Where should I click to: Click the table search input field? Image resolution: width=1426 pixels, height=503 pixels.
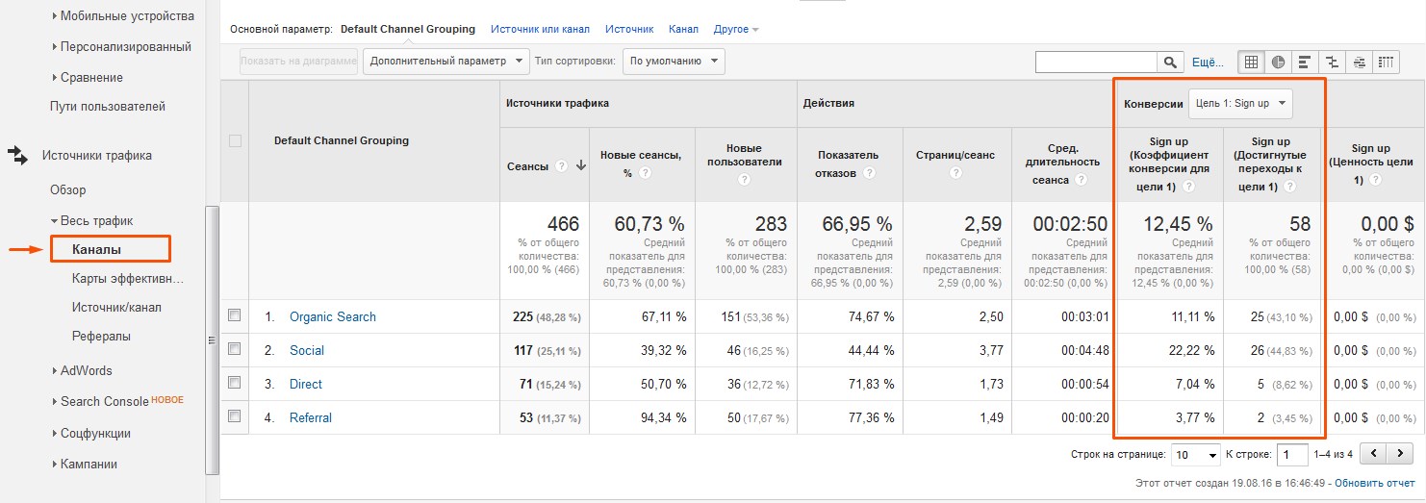click(x=1096, y=62)
